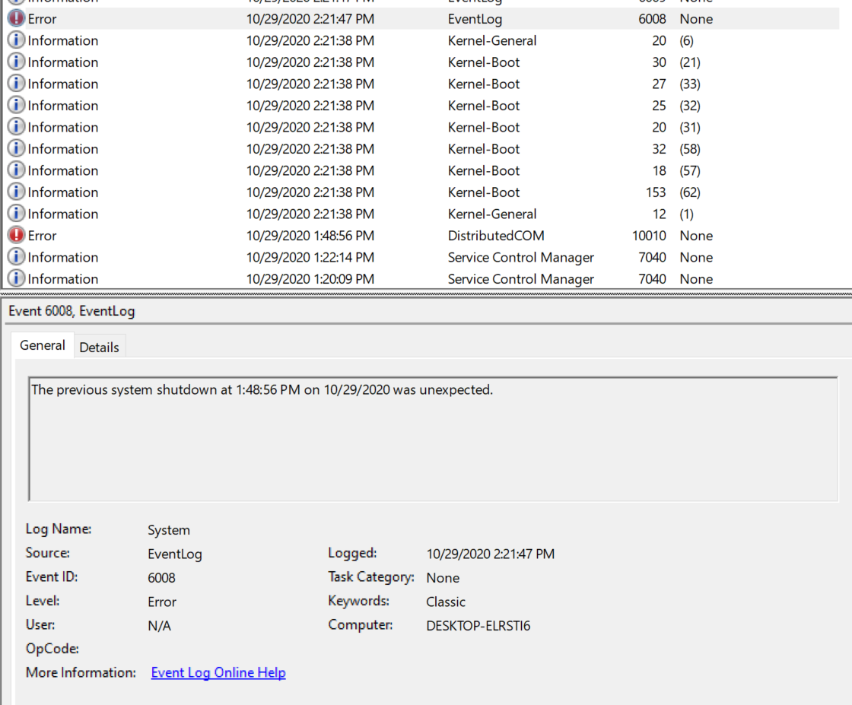This screenshot has width=852, height=705.
Task: Click info icon of 1:20:09 PM Service Control Manager
Action: pyautogui.click(x=16, y=279)
